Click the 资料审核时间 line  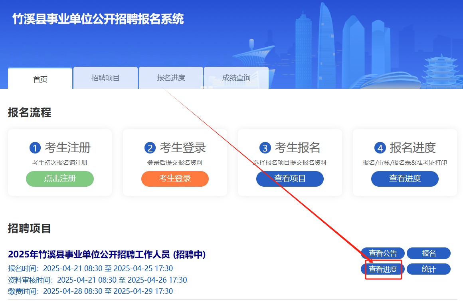pos(97,280)
